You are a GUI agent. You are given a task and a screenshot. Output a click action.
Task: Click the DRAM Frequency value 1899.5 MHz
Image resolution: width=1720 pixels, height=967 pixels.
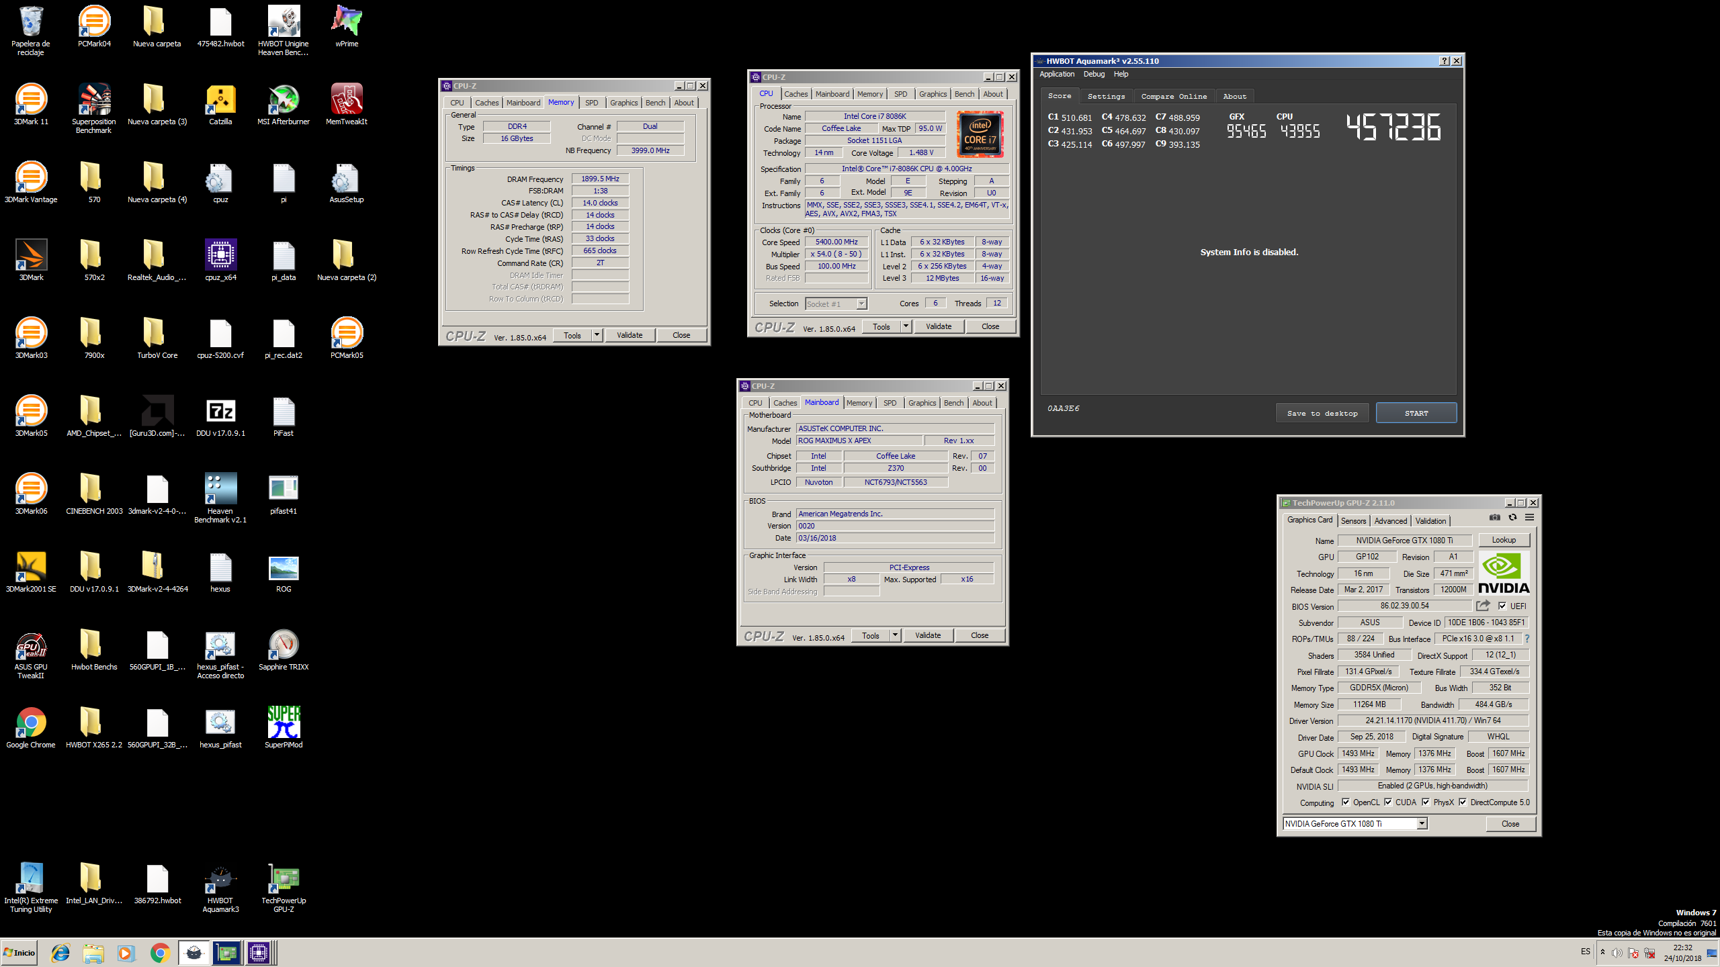pyautogui.click(x=600, y=179)
